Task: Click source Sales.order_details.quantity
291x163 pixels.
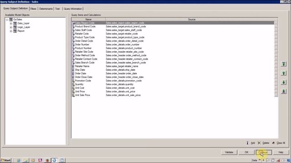Action: 120,84
